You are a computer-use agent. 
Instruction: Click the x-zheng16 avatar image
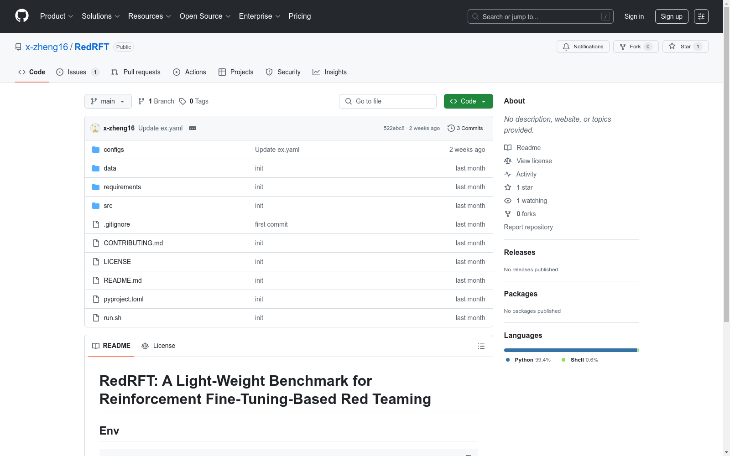click(x=95, y=128)
